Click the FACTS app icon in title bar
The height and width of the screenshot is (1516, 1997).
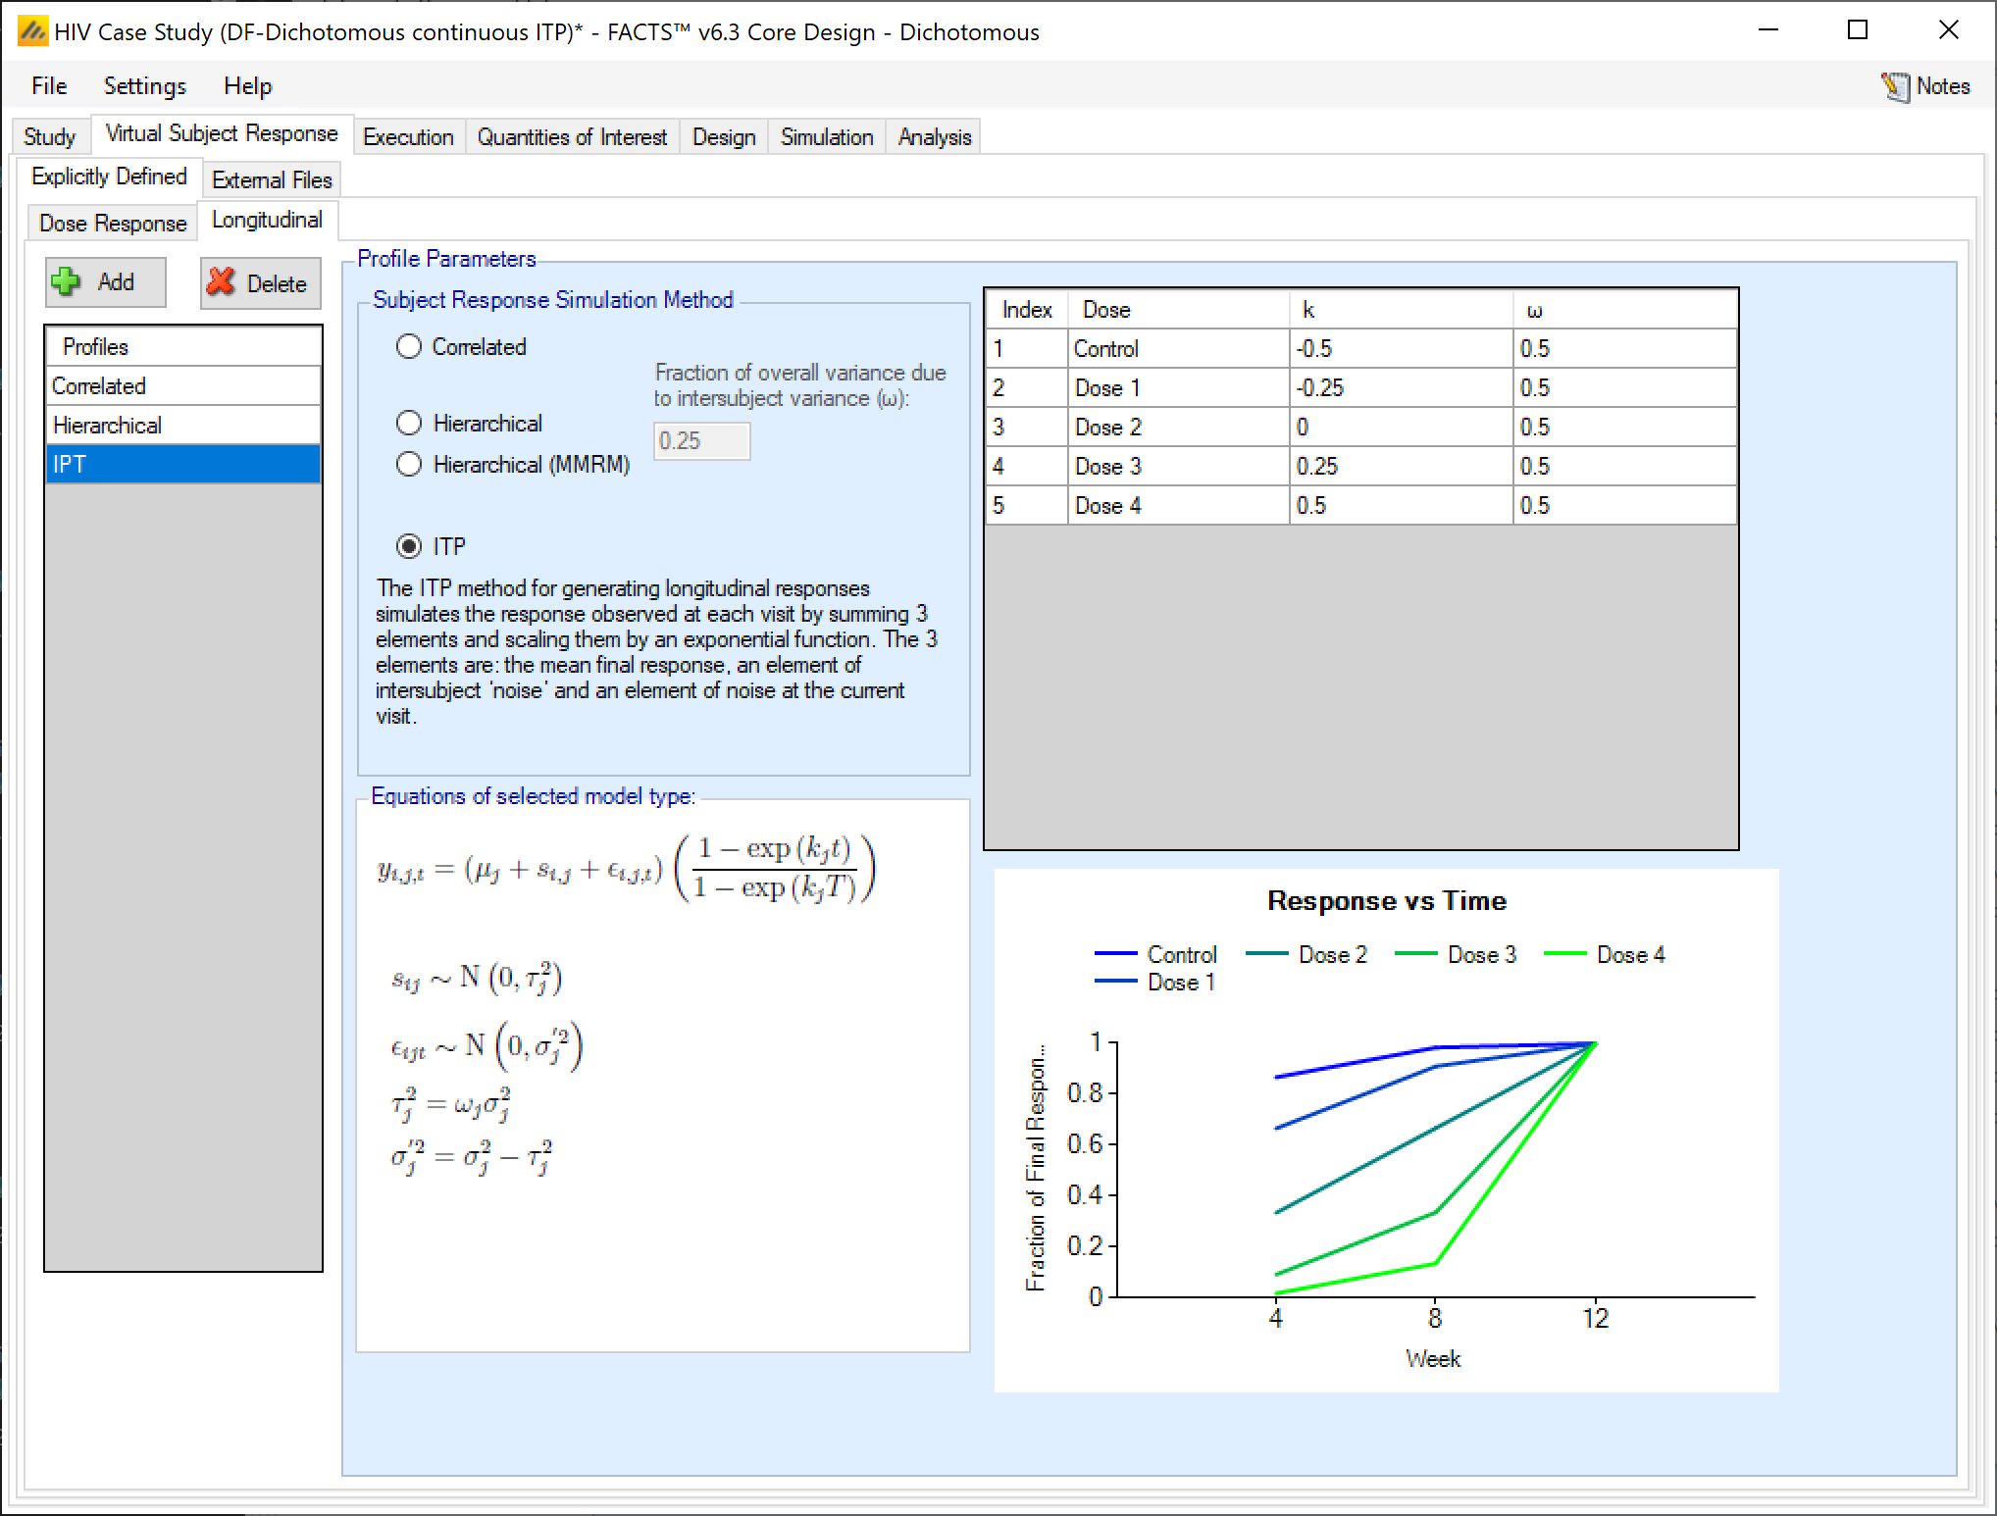32,31
